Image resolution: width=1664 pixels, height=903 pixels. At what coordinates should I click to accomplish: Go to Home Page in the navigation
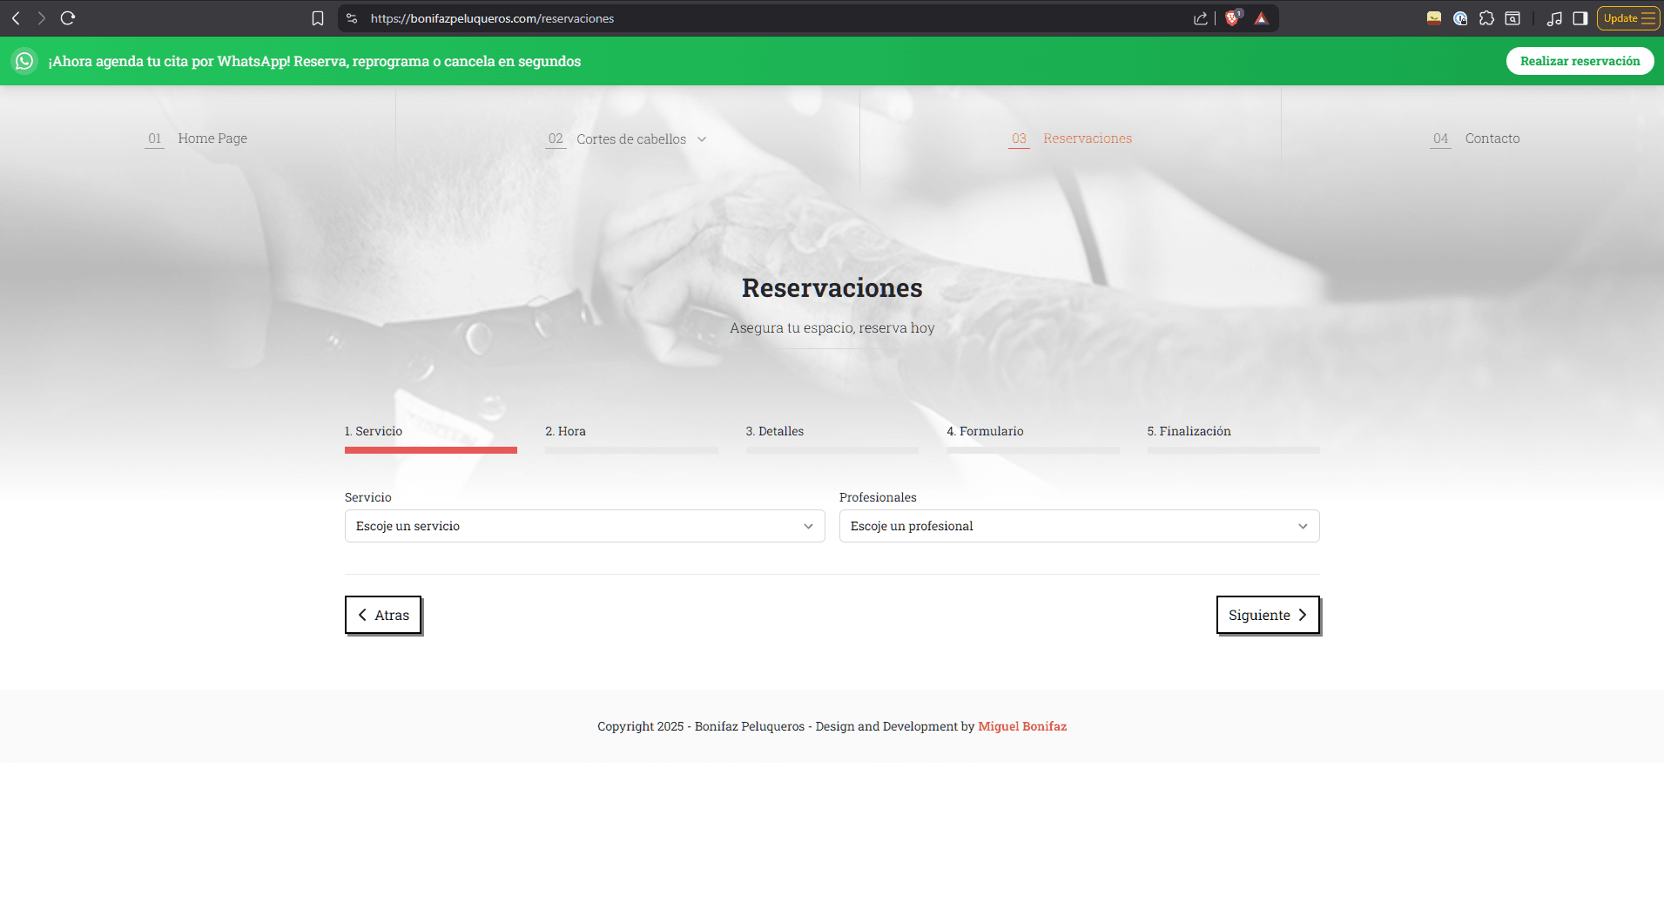tap(212, 138)
